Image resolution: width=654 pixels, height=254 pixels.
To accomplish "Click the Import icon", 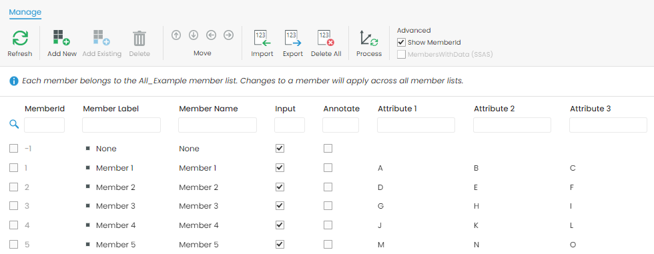I will [x=262, y=38].
